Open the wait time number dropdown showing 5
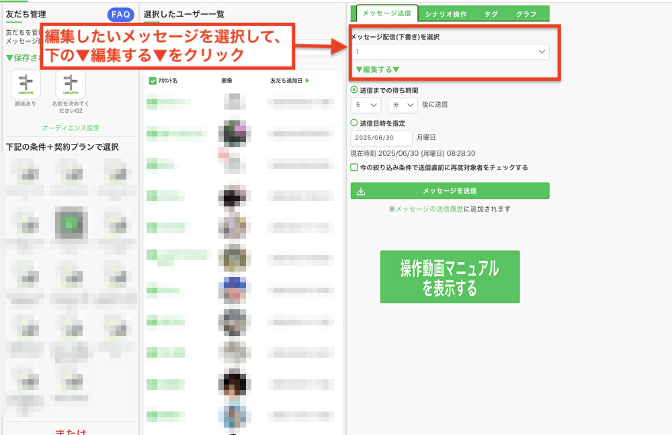 pyautogui.click(x=366, y=105)
